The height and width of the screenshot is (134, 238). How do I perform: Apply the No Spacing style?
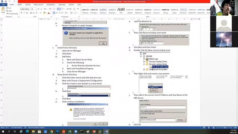pos(94,11)
